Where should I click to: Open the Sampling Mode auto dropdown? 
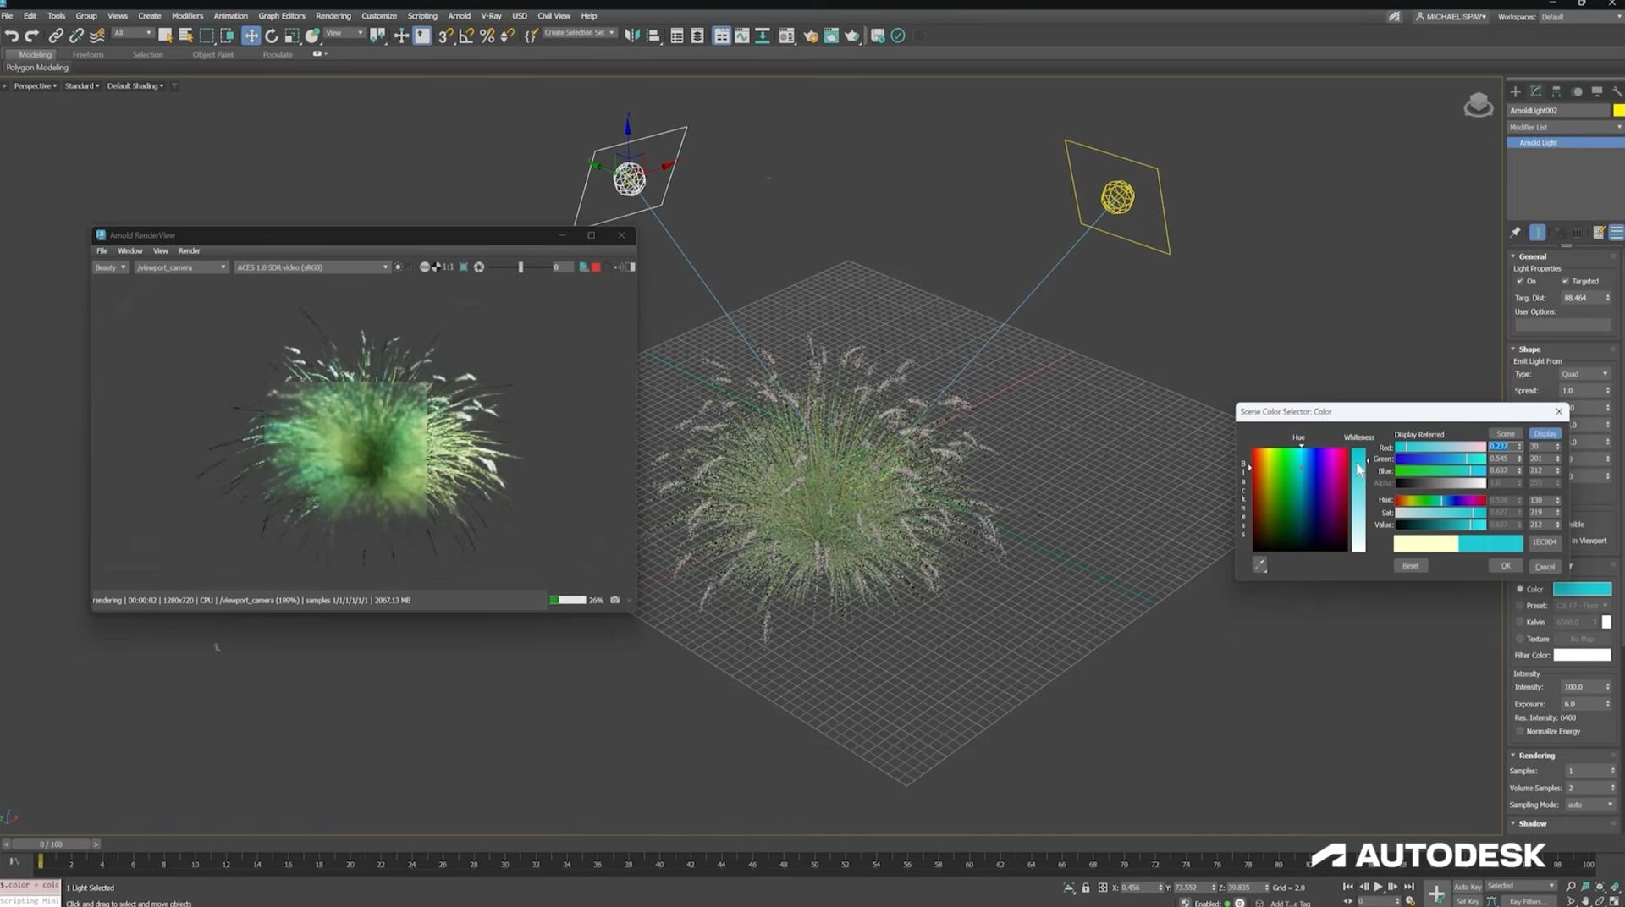(1590, 805)
